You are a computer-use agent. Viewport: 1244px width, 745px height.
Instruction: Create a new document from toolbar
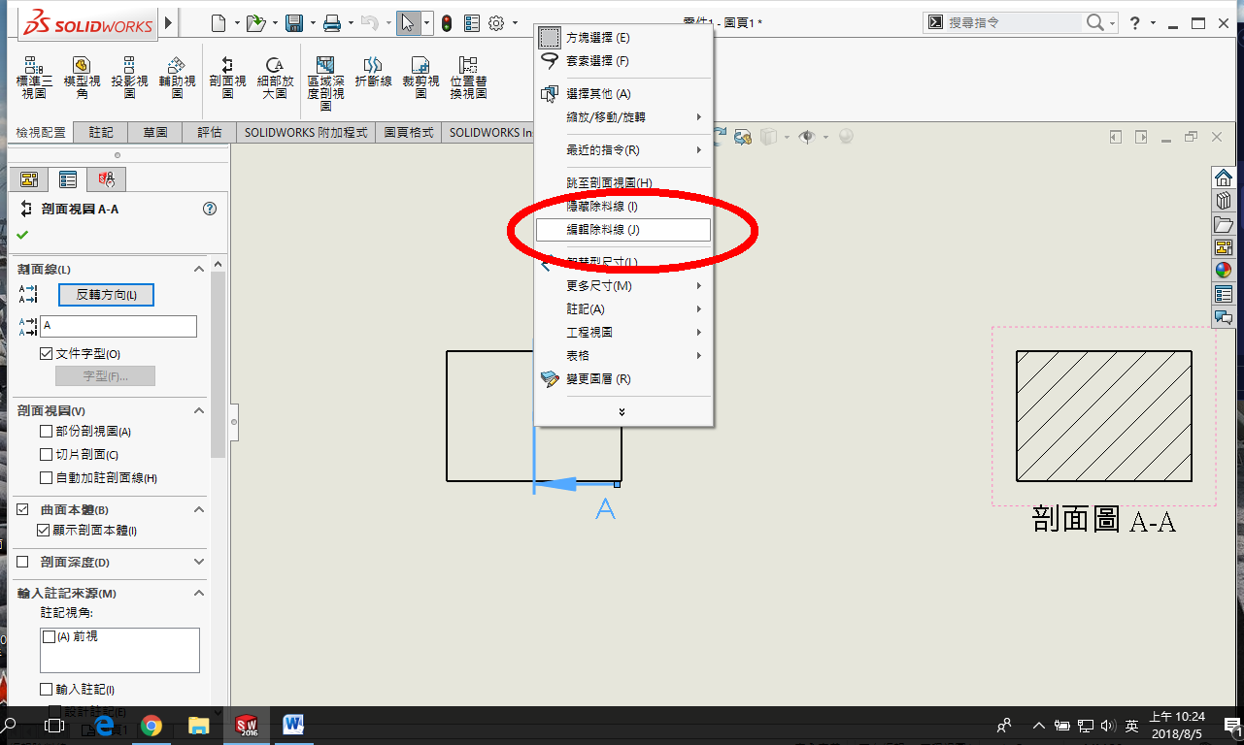pos(218,22)
